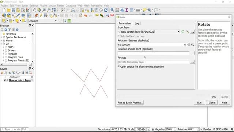Click the Rotation anchor point field
234x132 pixels.
click(x=154, y=53)
